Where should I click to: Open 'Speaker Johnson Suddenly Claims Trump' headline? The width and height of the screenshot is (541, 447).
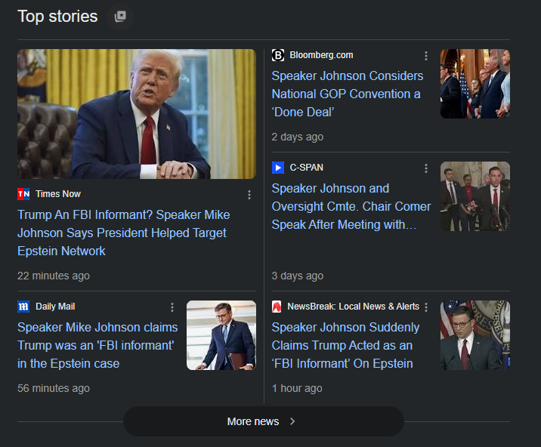[x=345, y=345]
